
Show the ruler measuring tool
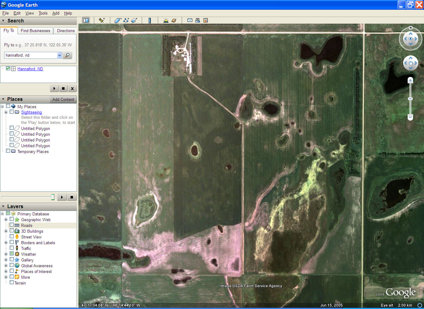150,20
